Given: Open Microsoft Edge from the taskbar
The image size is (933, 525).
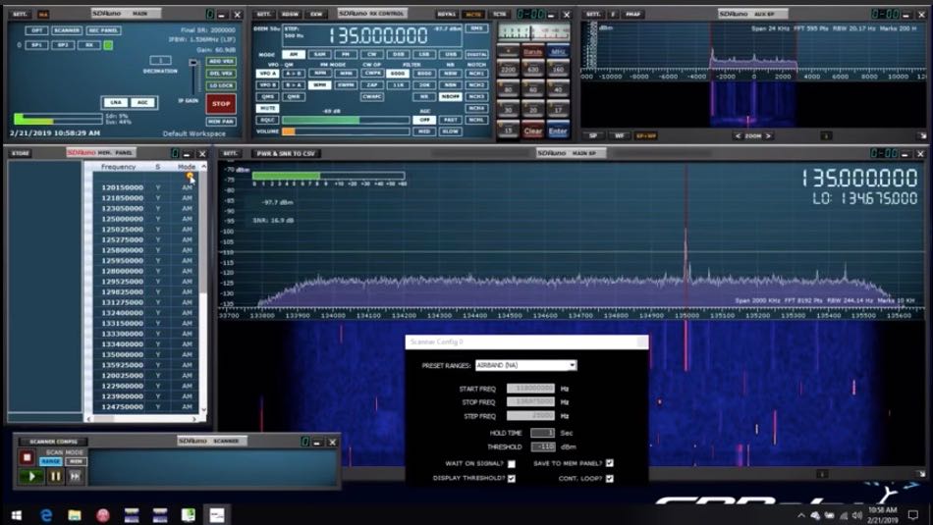Looking at the screenshot, I should point(46,515).
